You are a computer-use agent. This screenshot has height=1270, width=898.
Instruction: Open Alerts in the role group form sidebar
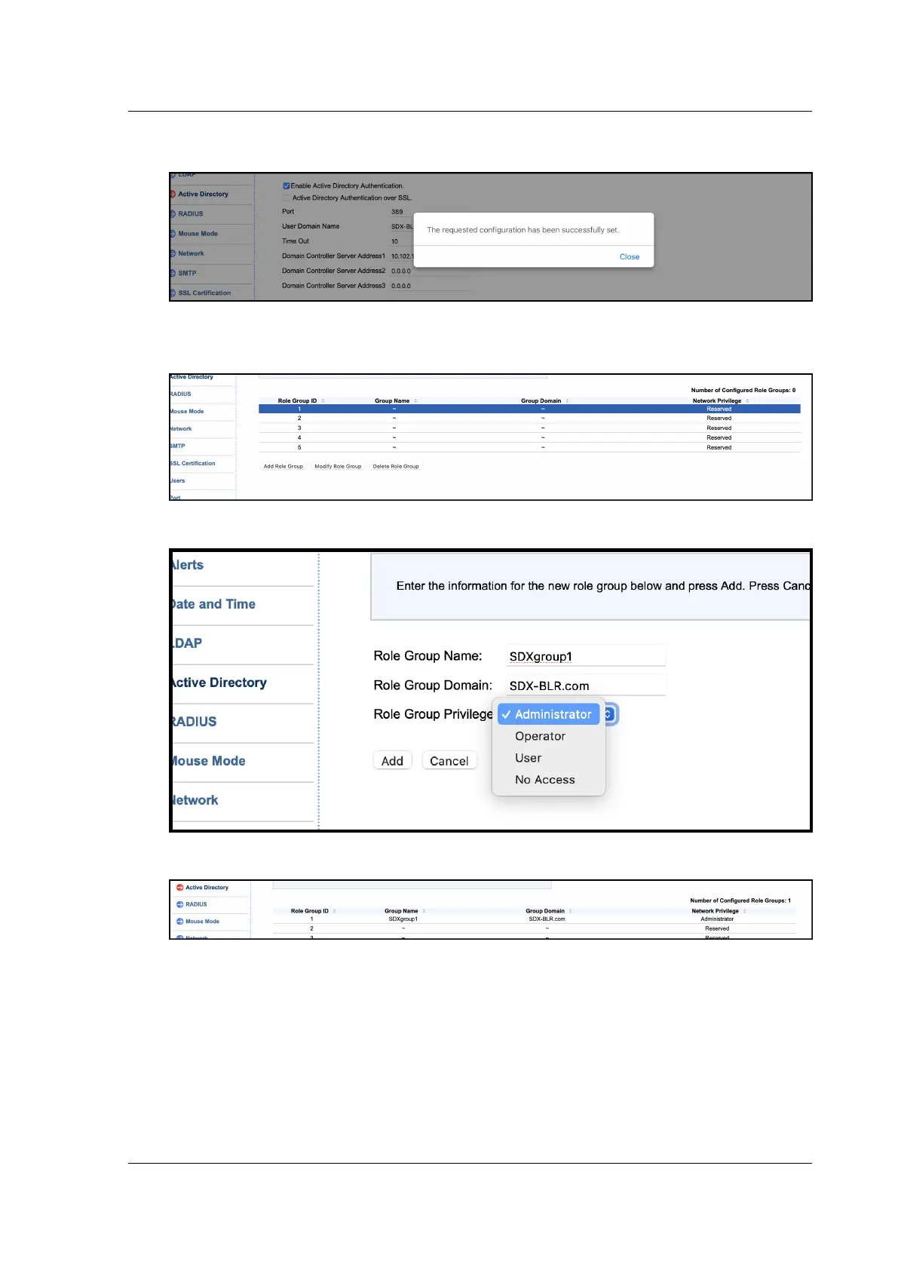click(x=188, y=565)
